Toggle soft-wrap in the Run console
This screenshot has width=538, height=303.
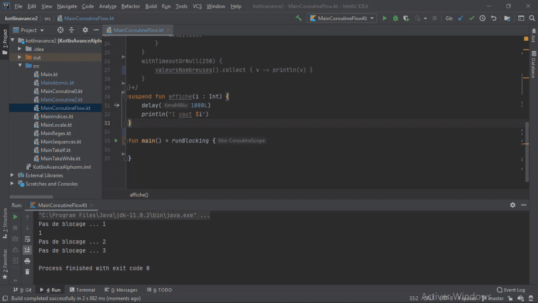27,239
